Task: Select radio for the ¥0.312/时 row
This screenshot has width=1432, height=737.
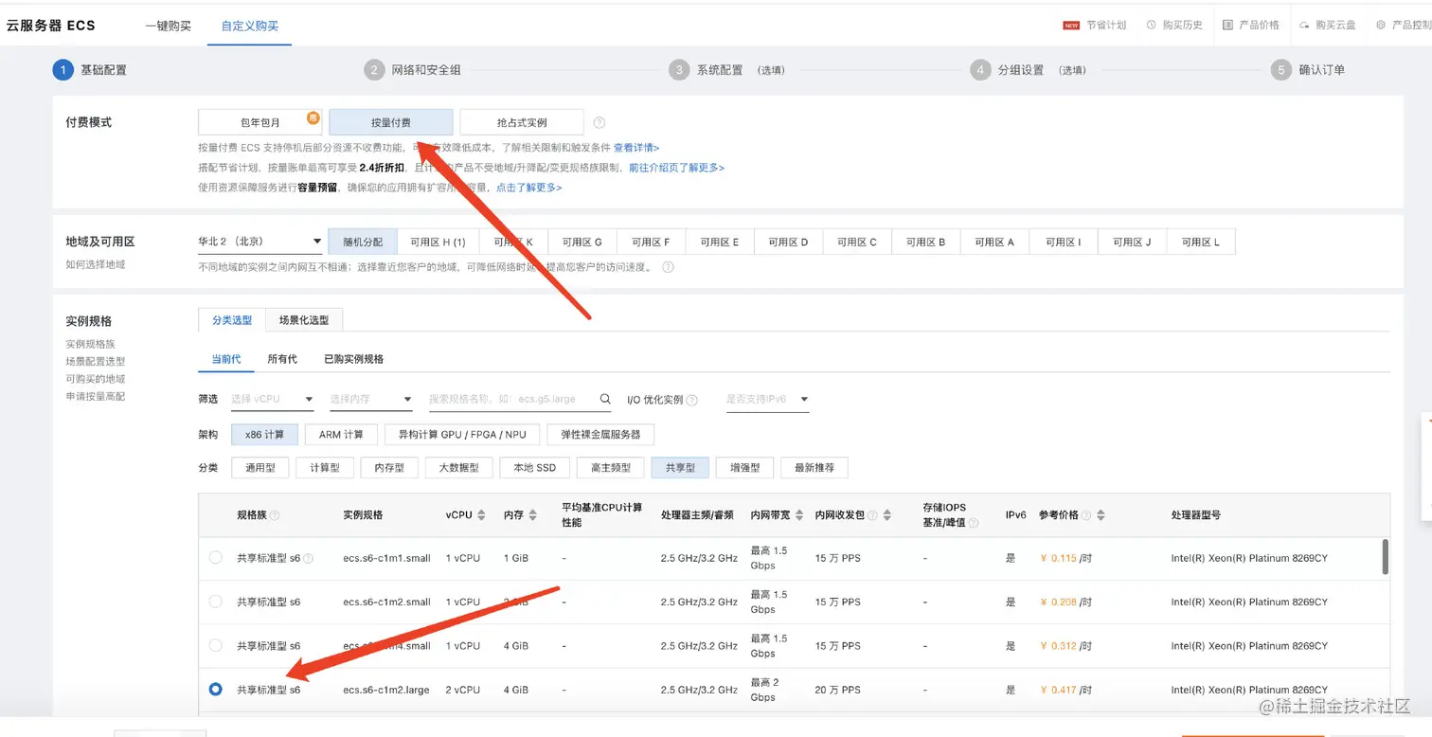Action: click(x=215, y=645)
